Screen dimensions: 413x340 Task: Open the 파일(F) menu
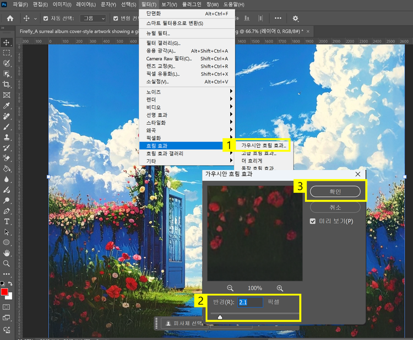pyautogui.click(x=20, y=4)
